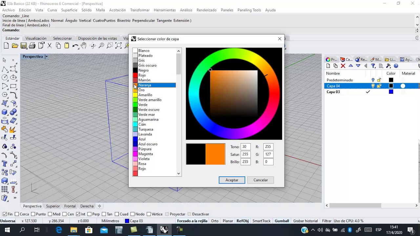420x236 pixels.
Task: Select the Zoom dynamic magnifier tool
Action: [x=101, y=46]
